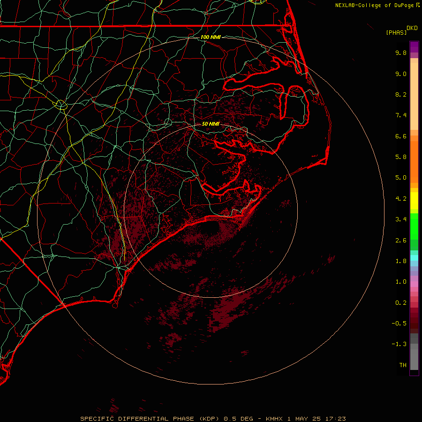Screen dimensions: 422x422
Task: Click the 6.6 scale value
Action: coord(401,136)
